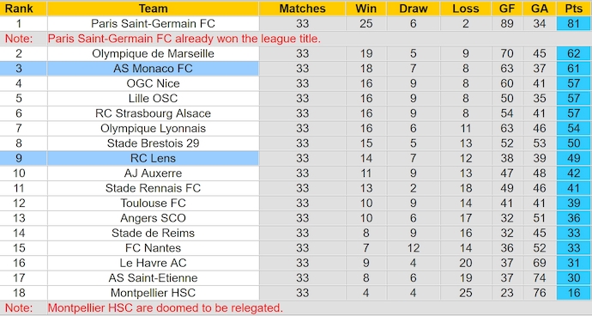
Task: Open Paris Saint-Germain FC team link
Action: pos(153,23)
